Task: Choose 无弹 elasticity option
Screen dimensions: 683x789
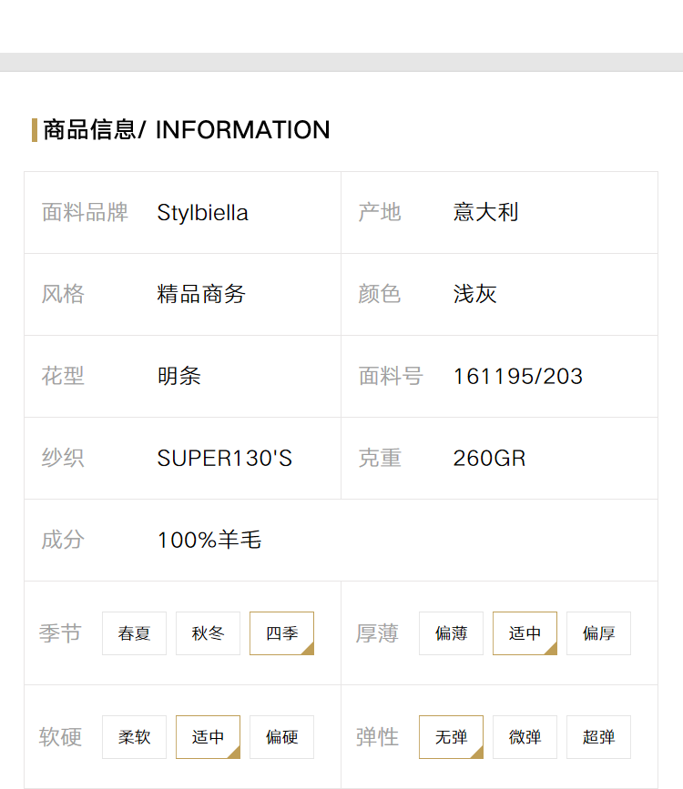Action: [451, 736]
